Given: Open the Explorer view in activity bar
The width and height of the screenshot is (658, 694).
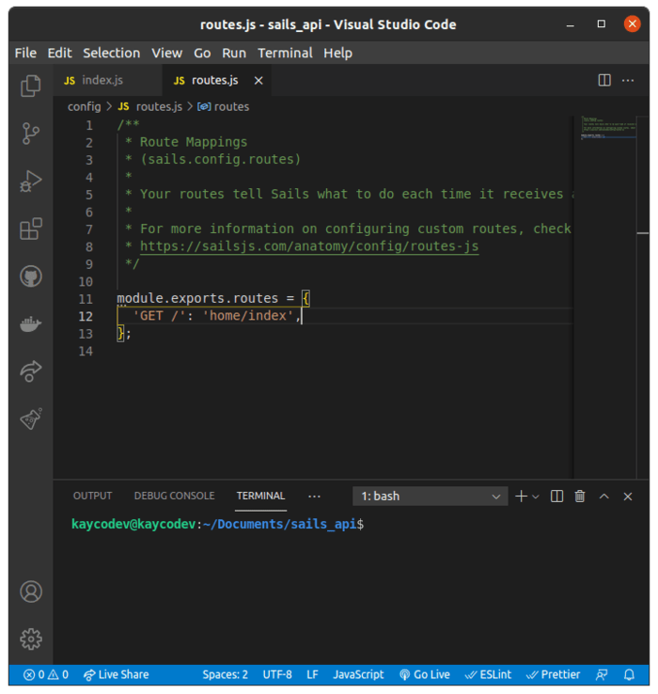Looking at the screenshot, I should pos(30,86).
